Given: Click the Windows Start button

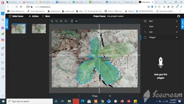Looking at the screenshot, I should click(x=3, y=101).
